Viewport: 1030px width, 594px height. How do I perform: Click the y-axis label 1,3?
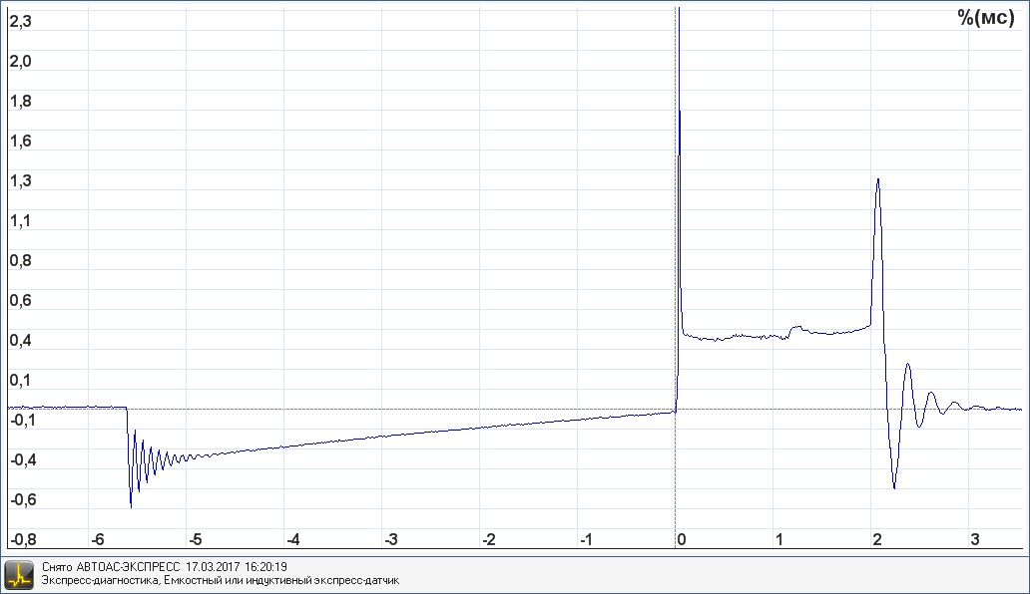click(20, 181)
